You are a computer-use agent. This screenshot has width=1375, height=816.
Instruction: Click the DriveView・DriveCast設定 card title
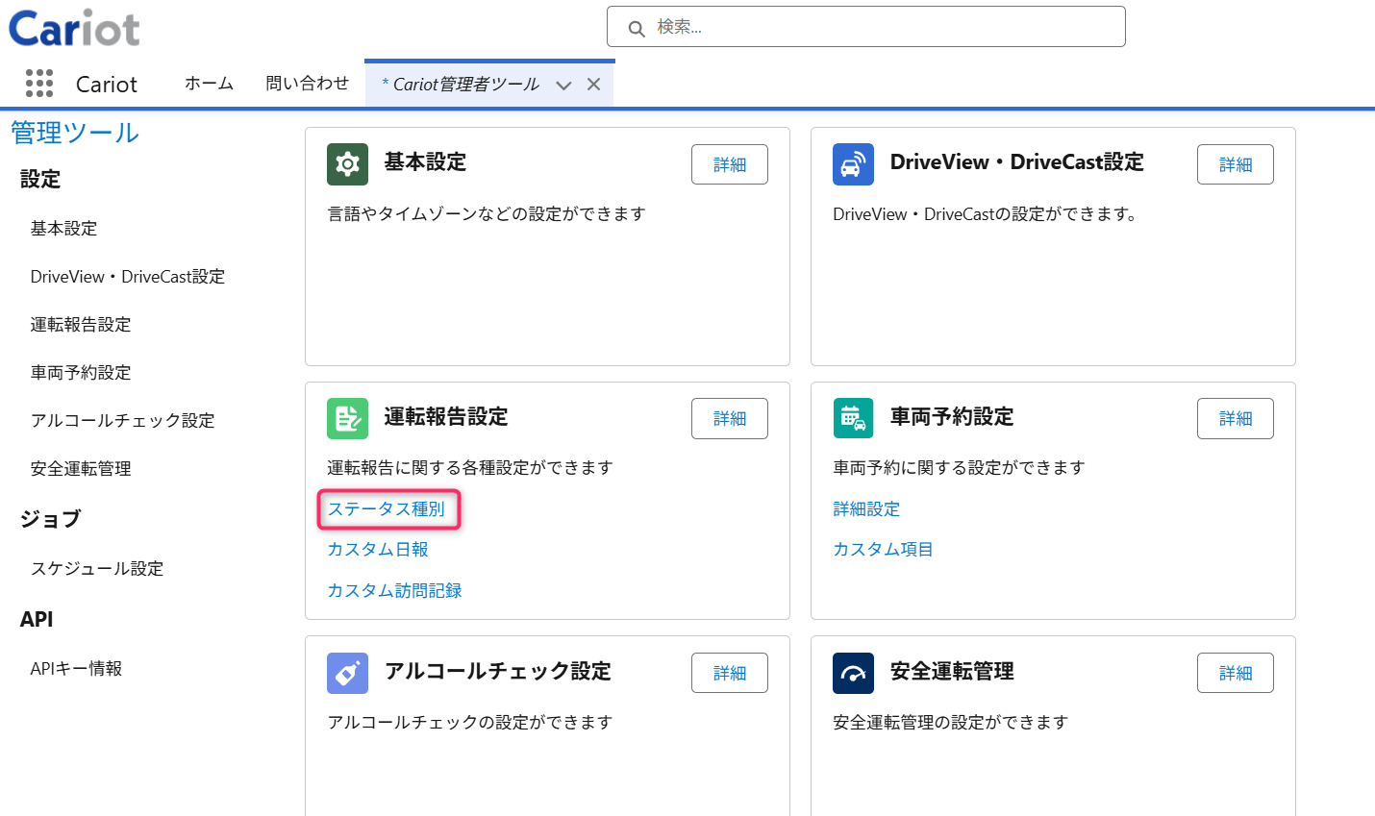coord(1017,161)
